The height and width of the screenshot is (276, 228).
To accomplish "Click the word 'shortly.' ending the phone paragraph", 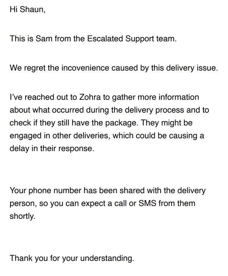I will coord(22,216).
